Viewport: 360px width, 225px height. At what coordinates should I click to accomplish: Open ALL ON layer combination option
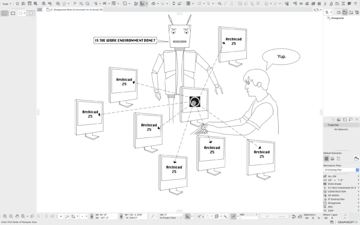[x=341, y=176]
